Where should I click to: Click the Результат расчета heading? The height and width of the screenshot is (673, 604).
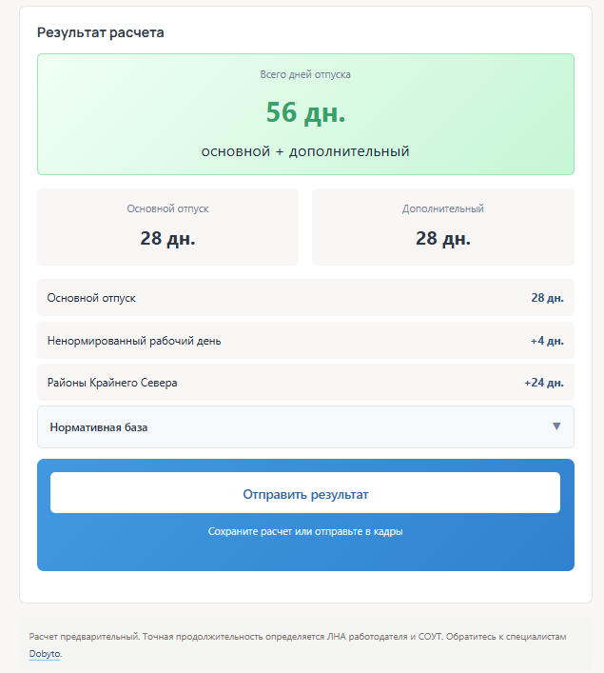pos(101,32)
